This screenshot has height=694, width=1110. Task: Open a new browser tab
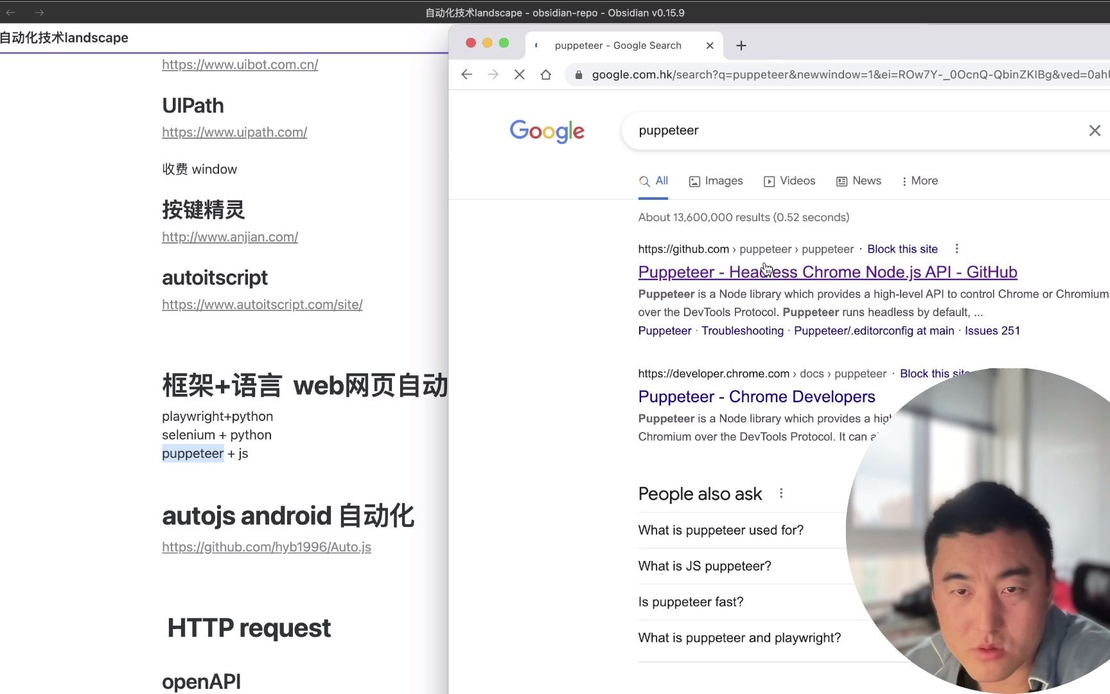(741, 46)
